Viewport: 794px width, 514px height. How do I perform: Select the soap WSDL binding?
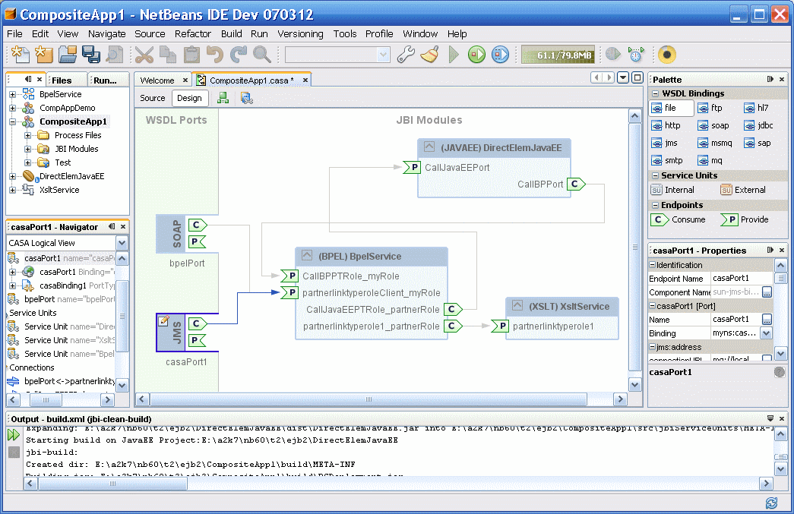713,125
